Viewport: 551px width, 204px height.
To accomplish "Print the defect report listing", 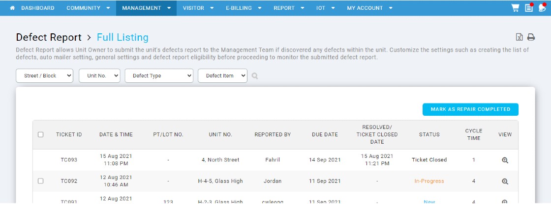I will coord(531,37).
